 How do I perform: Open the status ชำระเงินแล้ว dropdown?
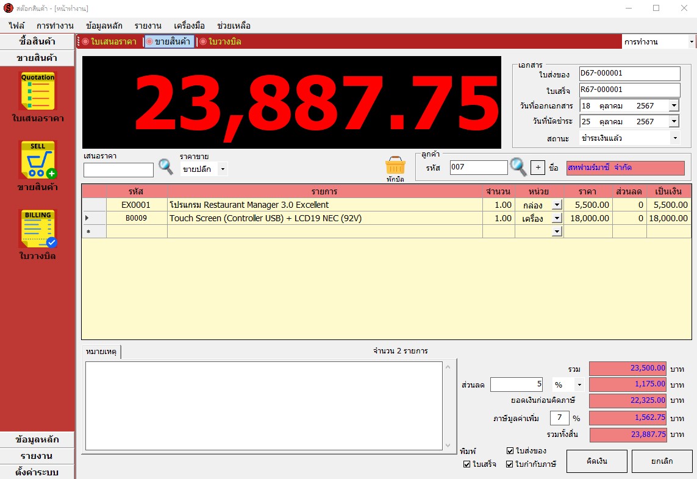[675, 138]
